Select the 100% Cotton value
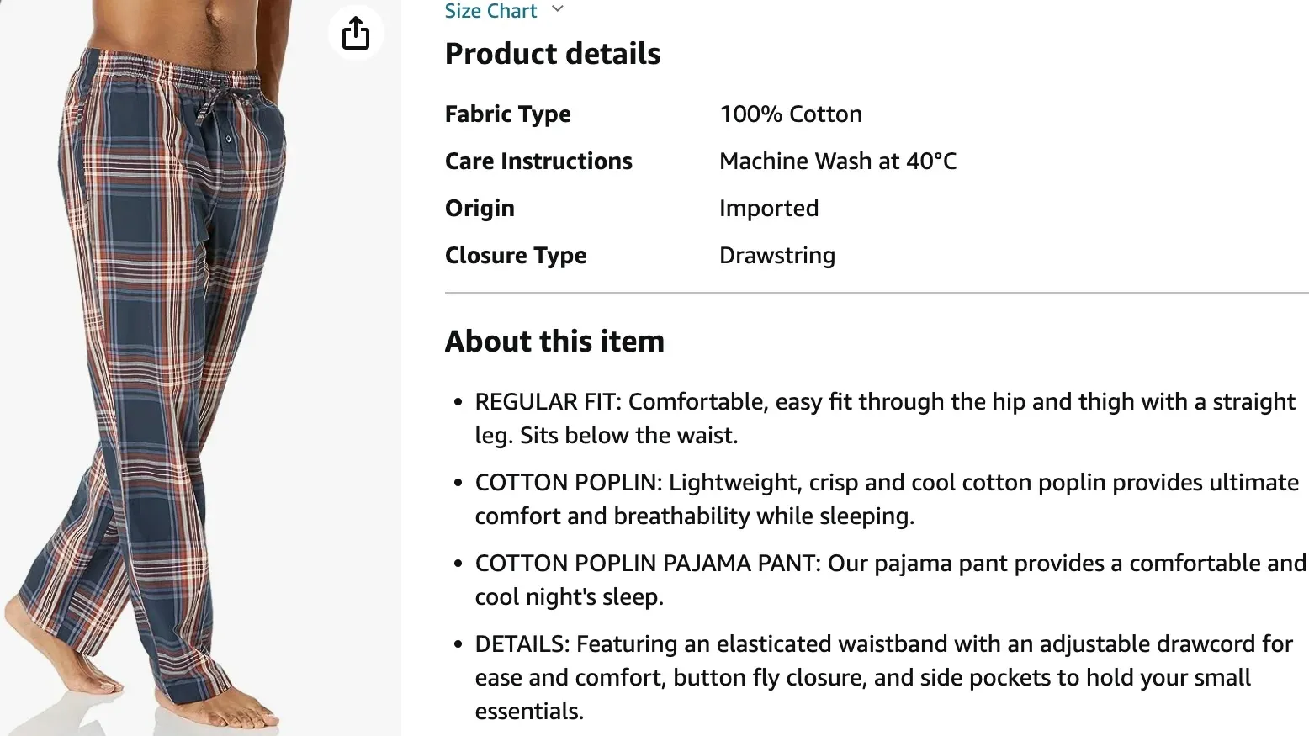Image resolution: width=1309 pixels, height=736 pixels. [790, 114]
